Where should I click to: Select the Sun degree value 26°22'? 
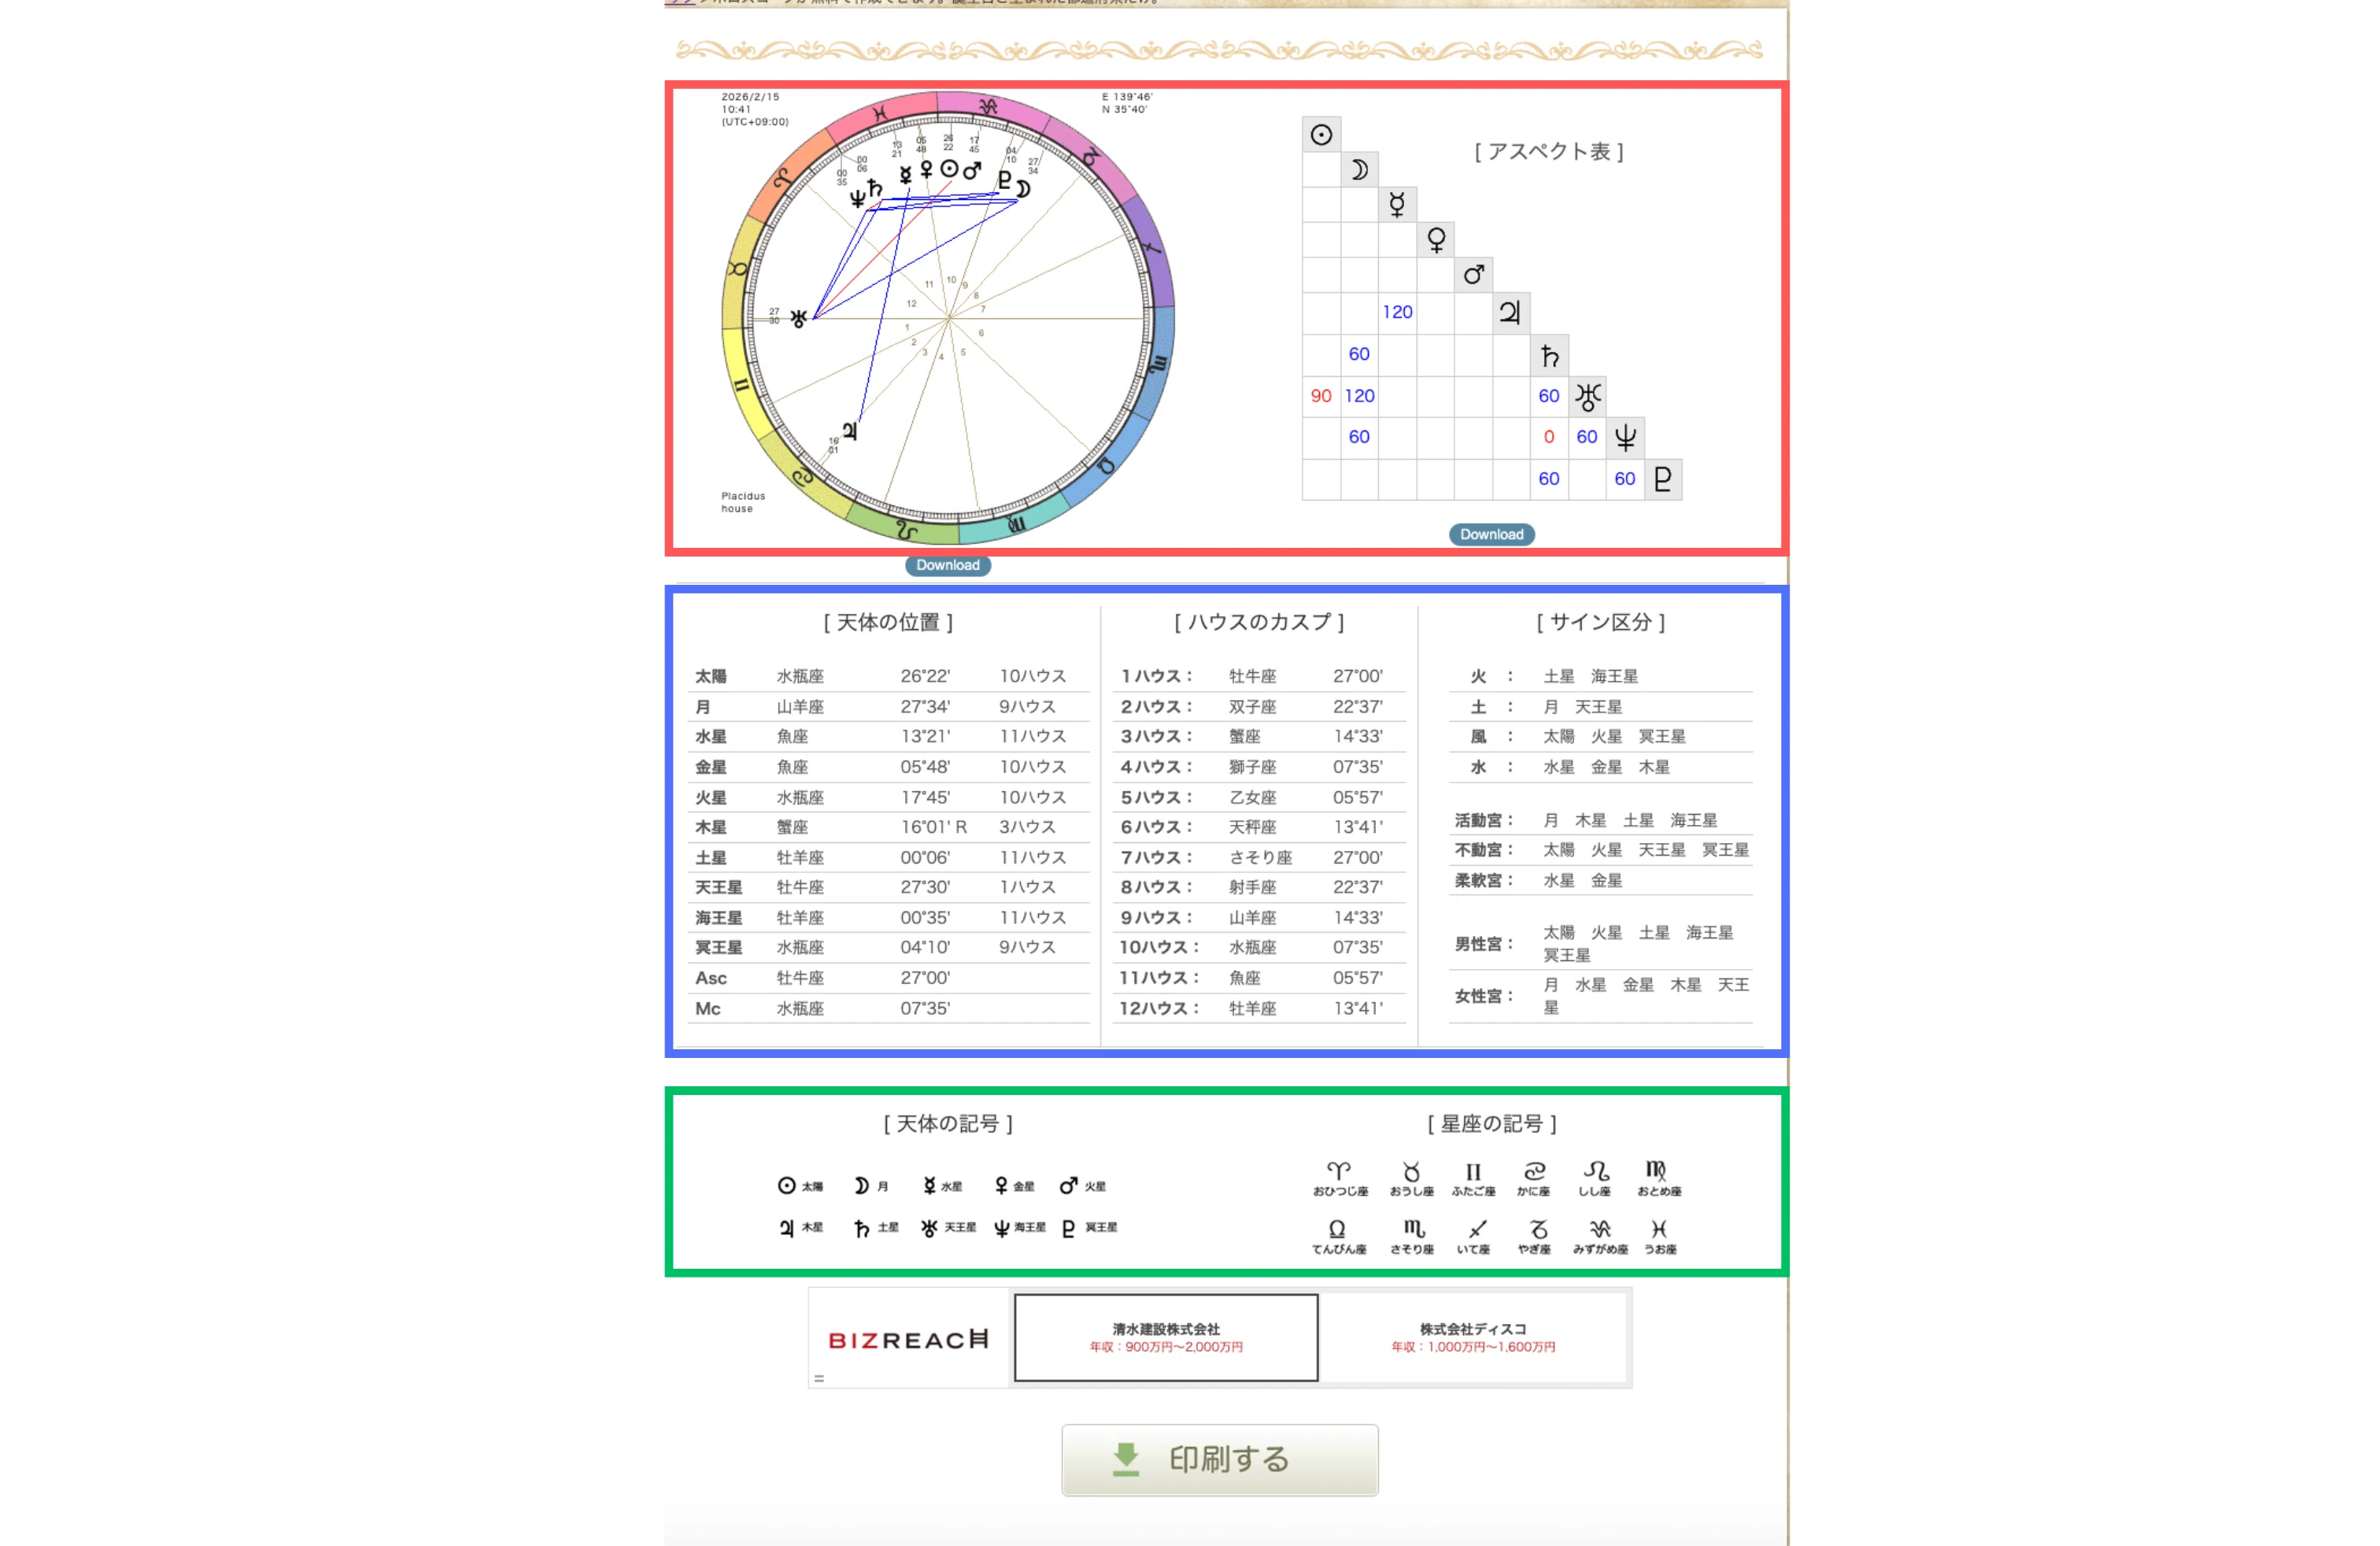925,677
